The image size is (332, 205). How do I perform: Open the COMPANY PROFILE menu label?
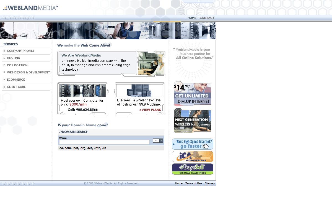click(x=21, y=51)
